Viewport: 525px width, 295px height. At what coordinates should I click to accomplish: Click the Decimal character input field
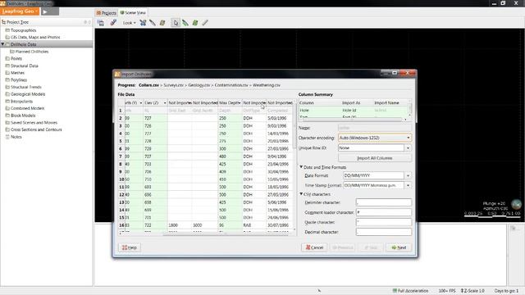(x=384, y=232)
